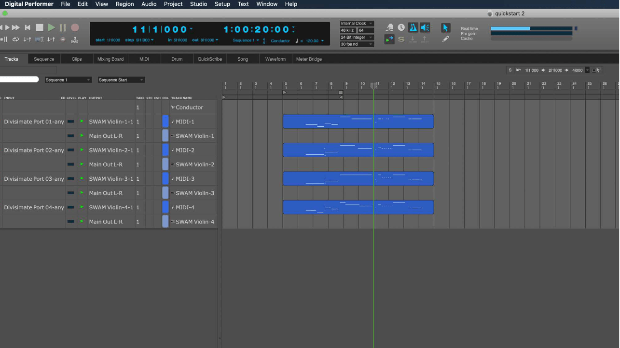Open the Digital Performer application menu
The height and width of the screenshot is (348, 620).
tap(29, 4)
